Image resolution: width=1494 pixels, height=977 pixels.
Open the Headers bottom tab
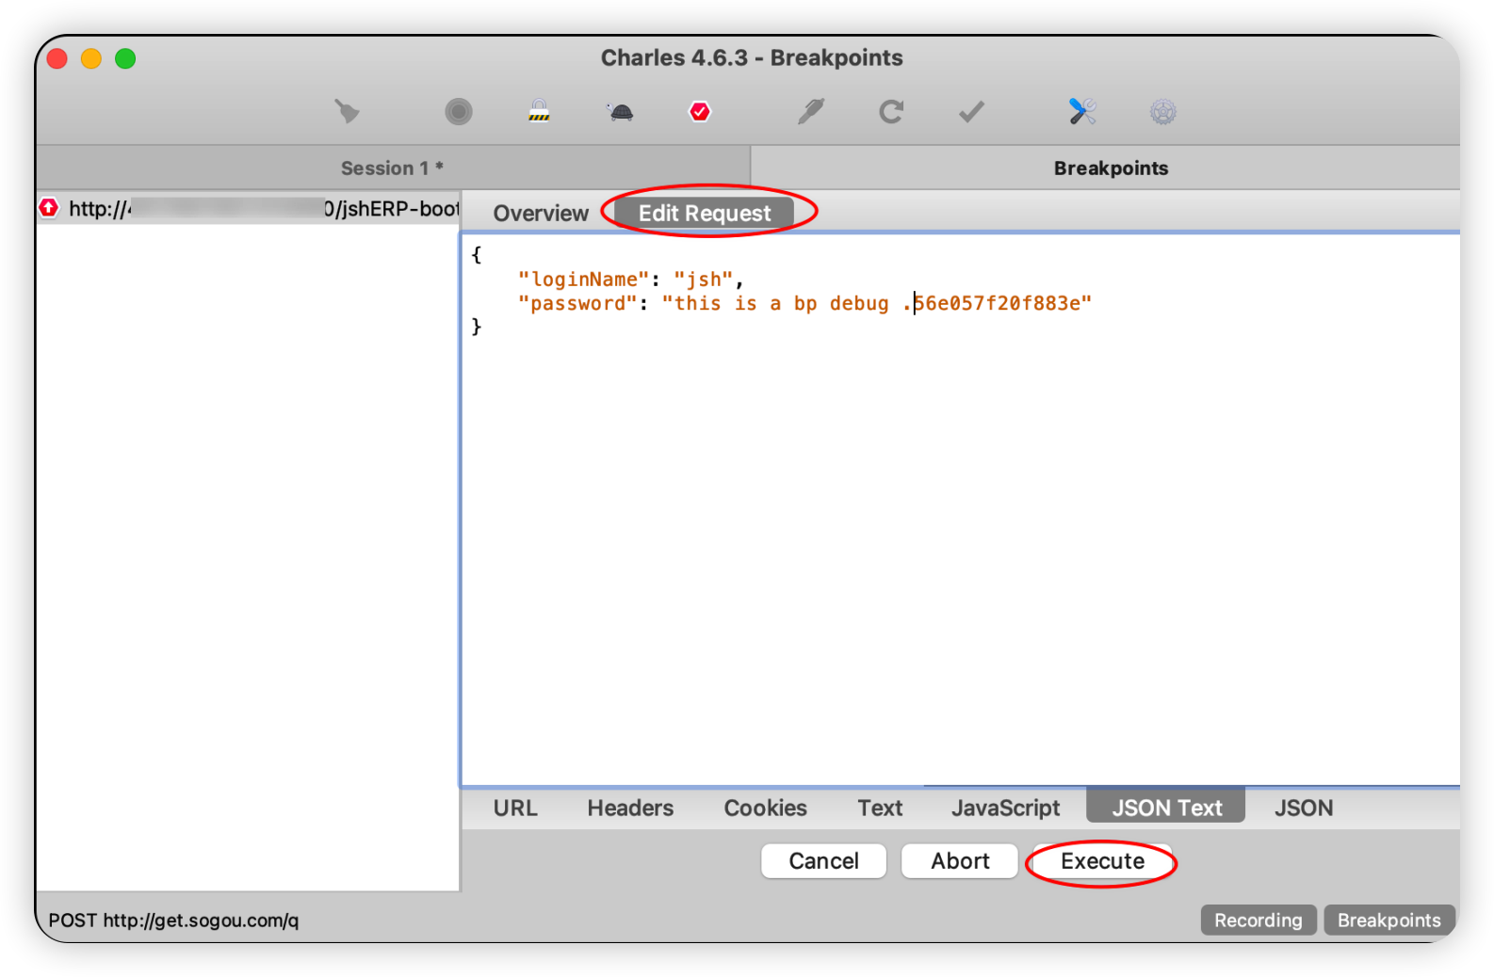(x=630, y=809)
